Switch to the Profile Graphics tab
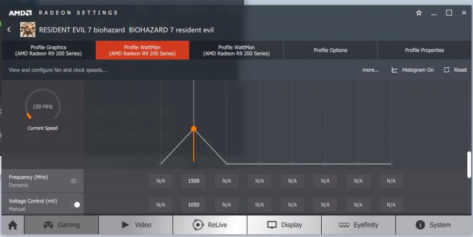This screenshot has width=473, height=237. pyautogui.click(x=48, y=50)
